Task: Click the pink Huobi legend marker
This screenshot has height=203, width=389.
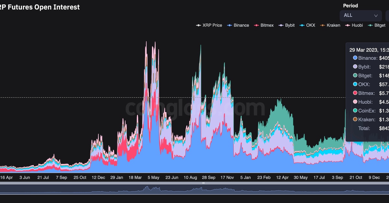Action: click(x=348, y=25)
